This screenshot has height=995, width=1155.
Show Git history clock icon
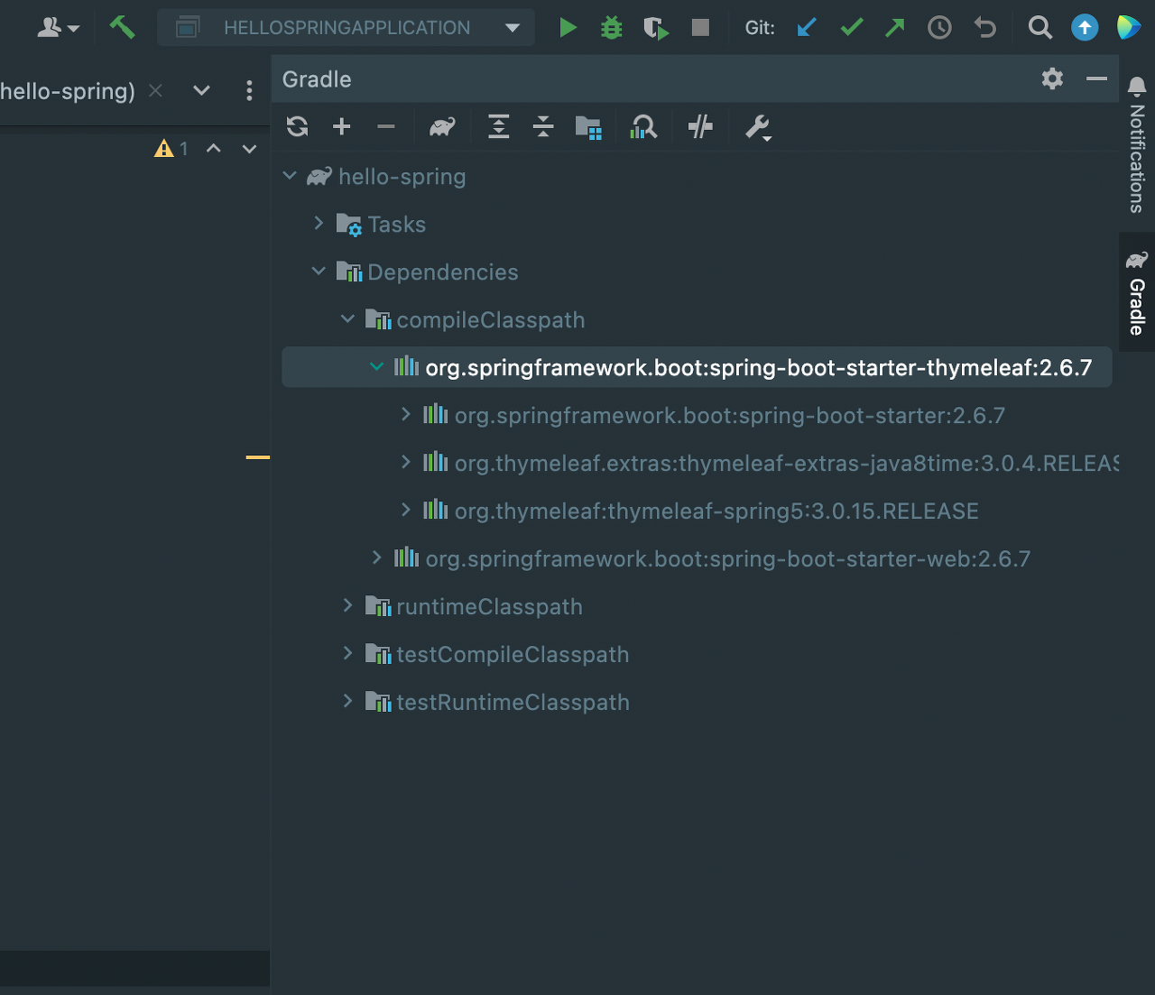click(939, 28)
